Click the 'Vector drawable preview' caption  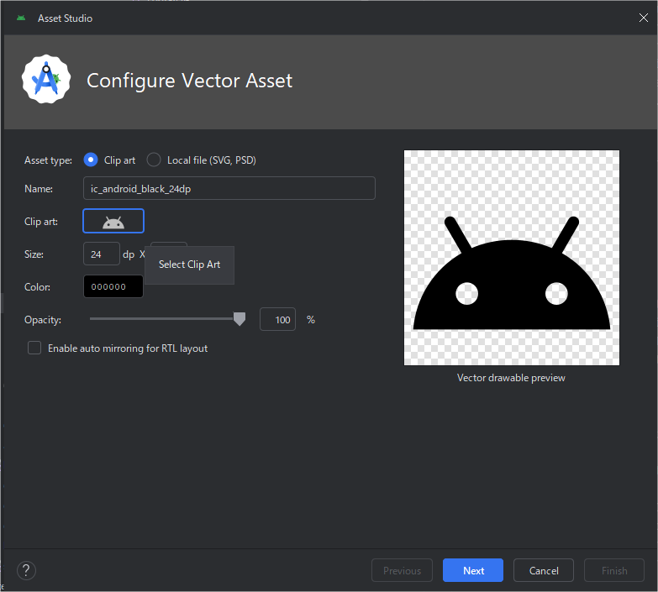coord(511,378)
